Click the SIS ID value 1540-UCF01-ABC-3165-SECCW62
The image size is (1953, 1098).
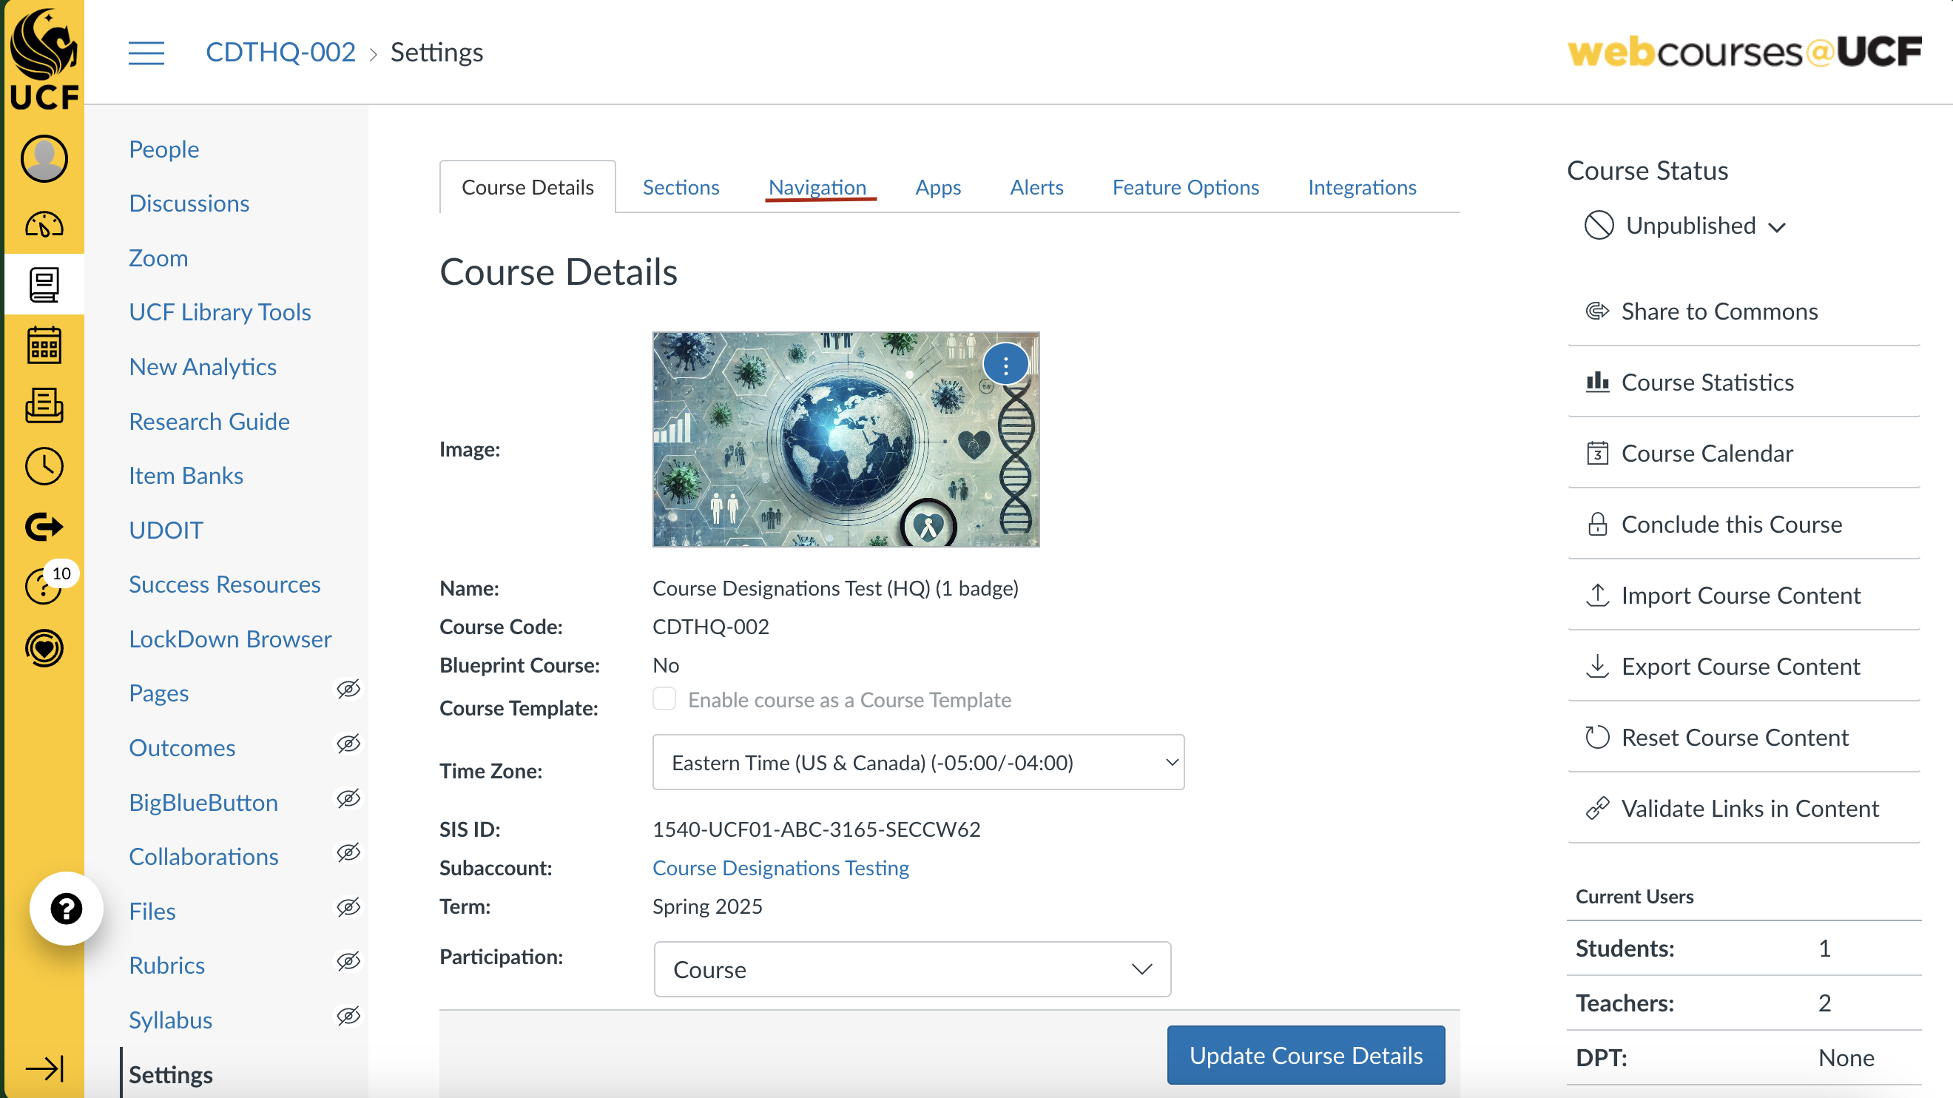(817, 829)
